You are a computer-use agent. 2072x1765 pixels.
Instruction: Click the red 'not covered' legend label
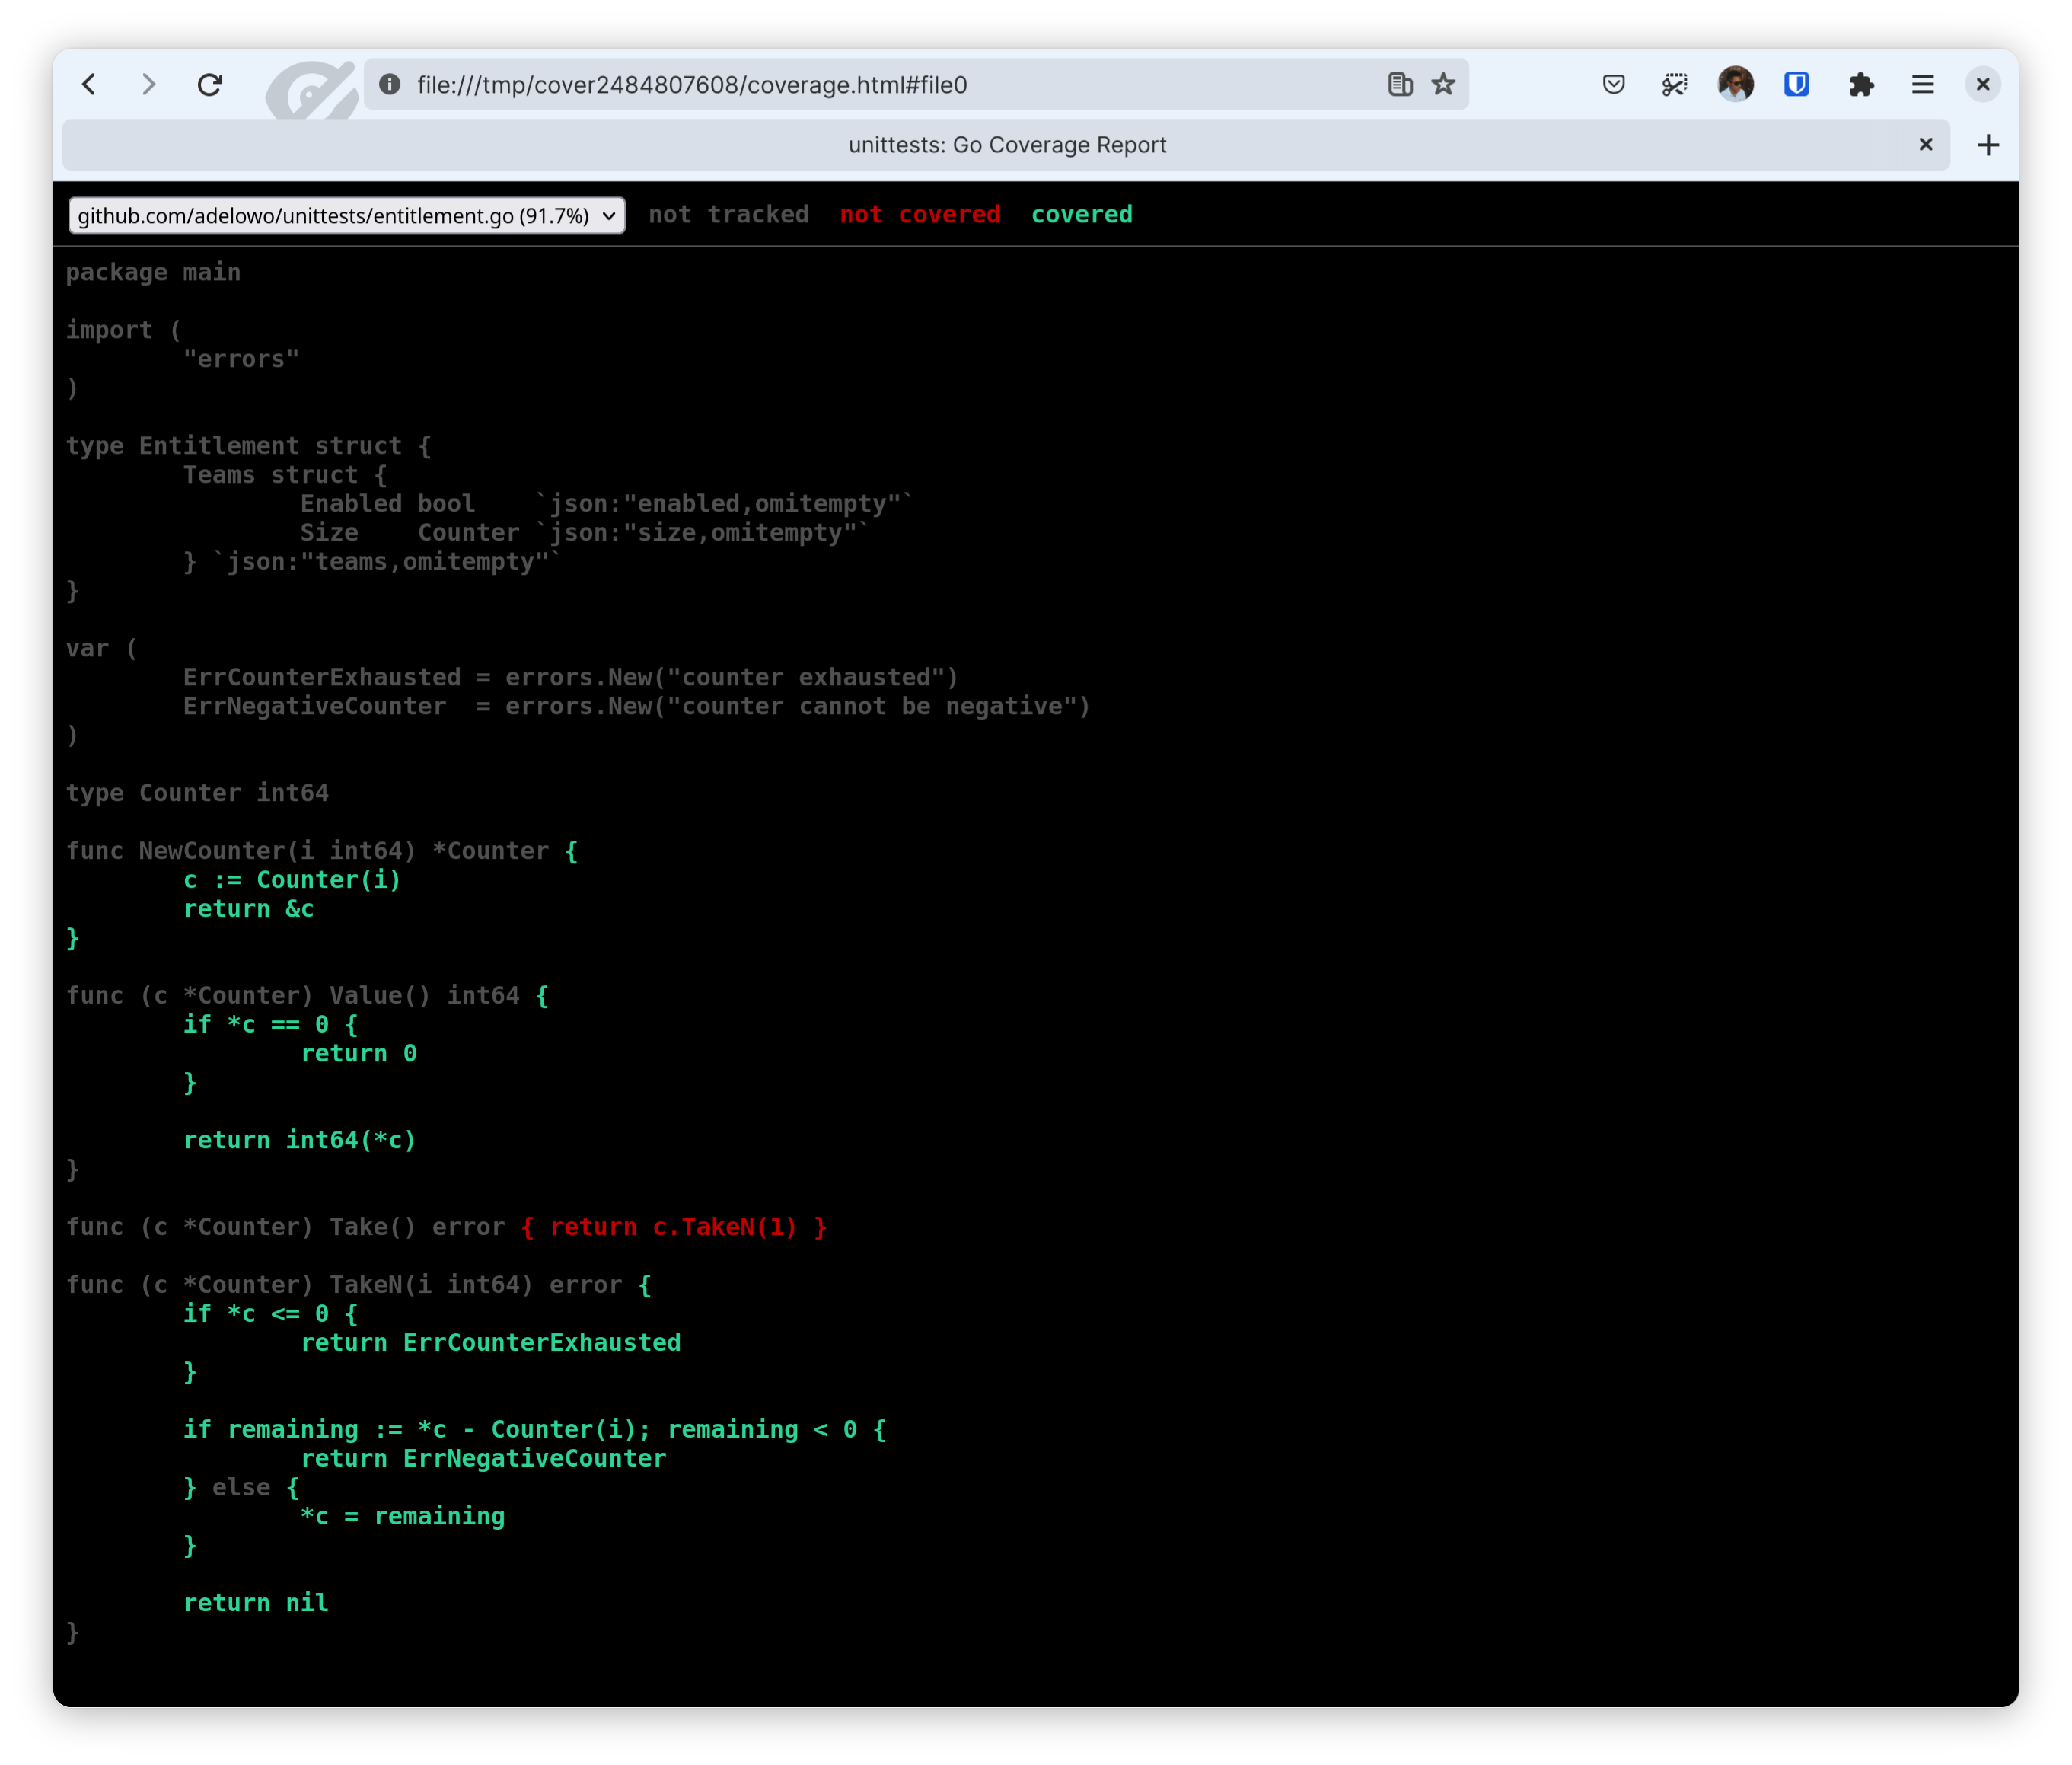coord(919,214)
